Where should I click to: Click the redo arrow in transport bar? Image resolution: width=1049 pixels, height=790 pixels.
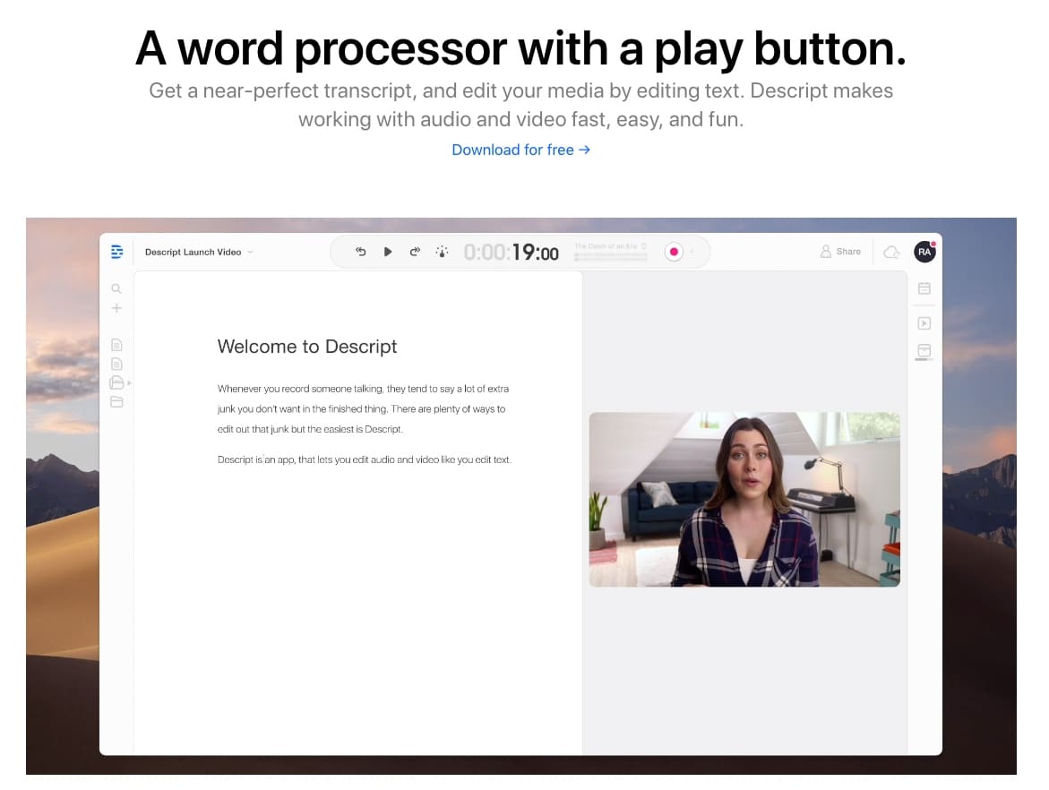tap(415, 252)
